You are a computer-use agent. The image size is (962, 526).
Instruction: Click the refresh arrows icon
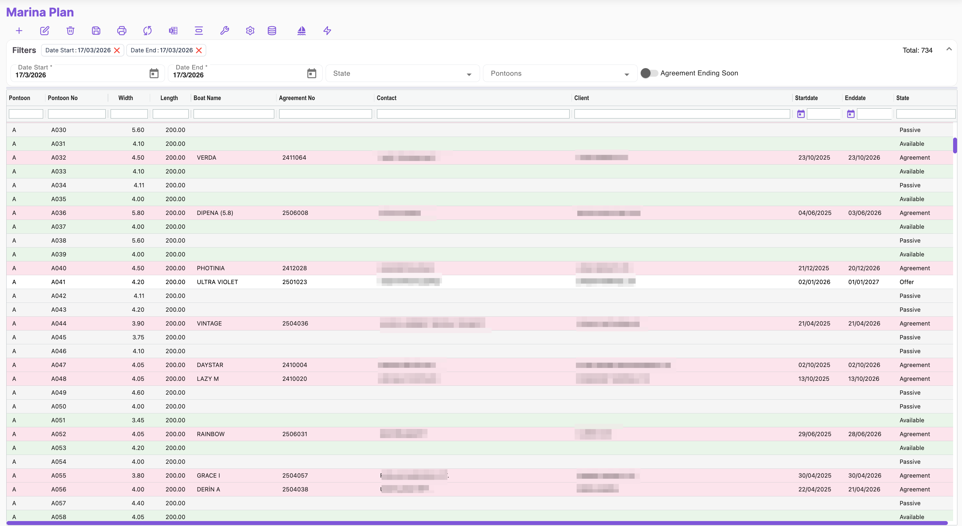(147, 31)
